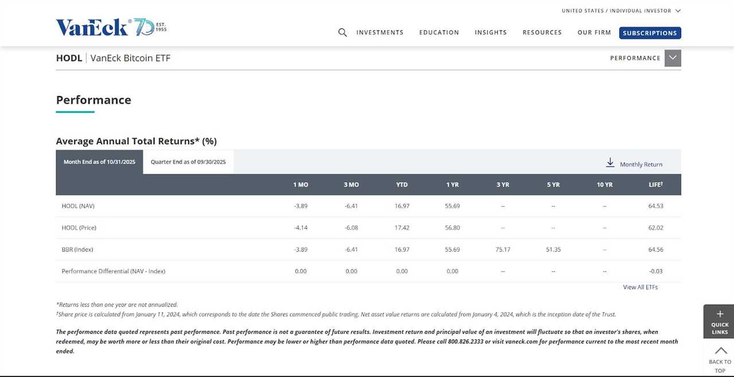Viewport: 734px width, 377px height.
Task: Open the Our Firm menu
Action: [594, 32]
